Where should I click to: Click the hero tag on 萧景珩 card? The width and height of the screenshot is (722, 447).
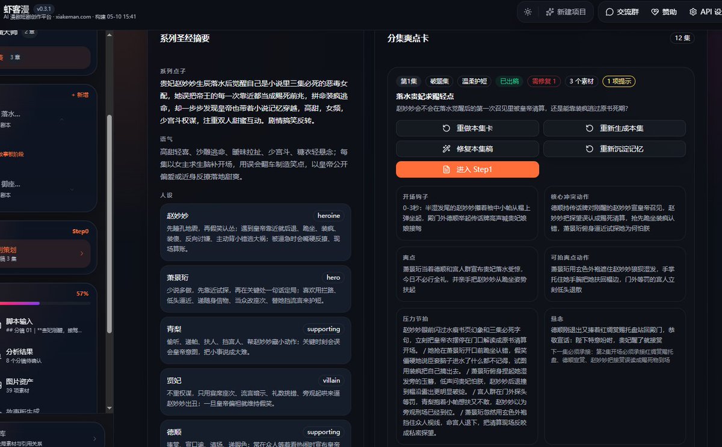(x=333, y=277)
